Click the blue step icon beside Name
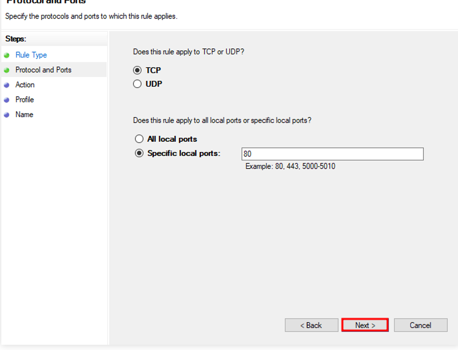 coord(7,114)
